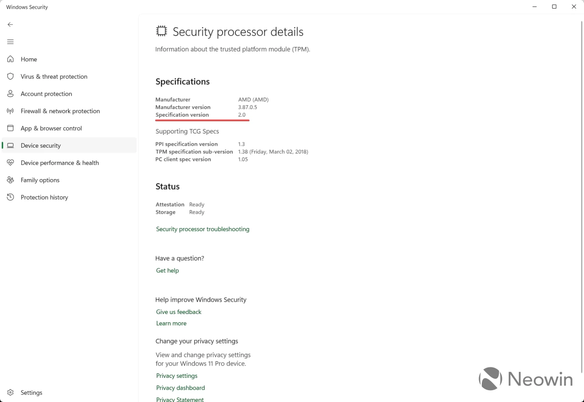The width and height of the screenshot is (584, 402).
Task: Navigate back with the arrow
Action: pos(10,24)
